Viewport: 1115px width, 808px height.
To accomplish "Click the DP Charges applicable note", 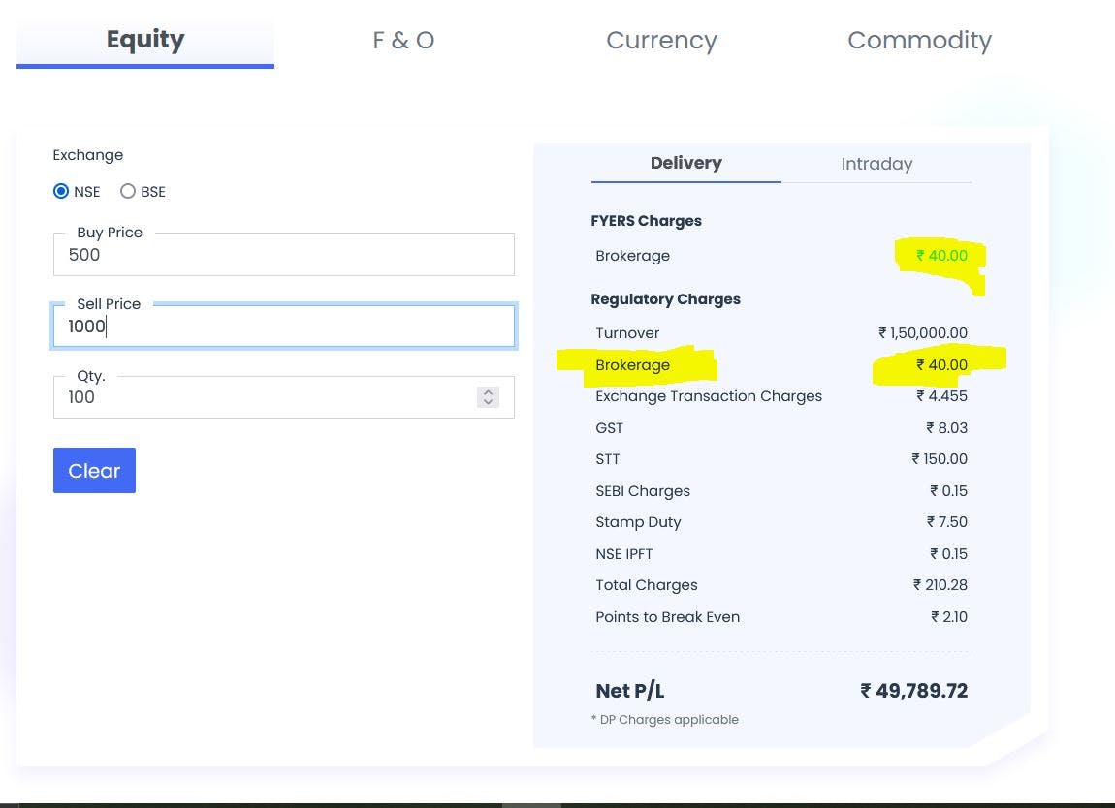I will click(665, 720).
